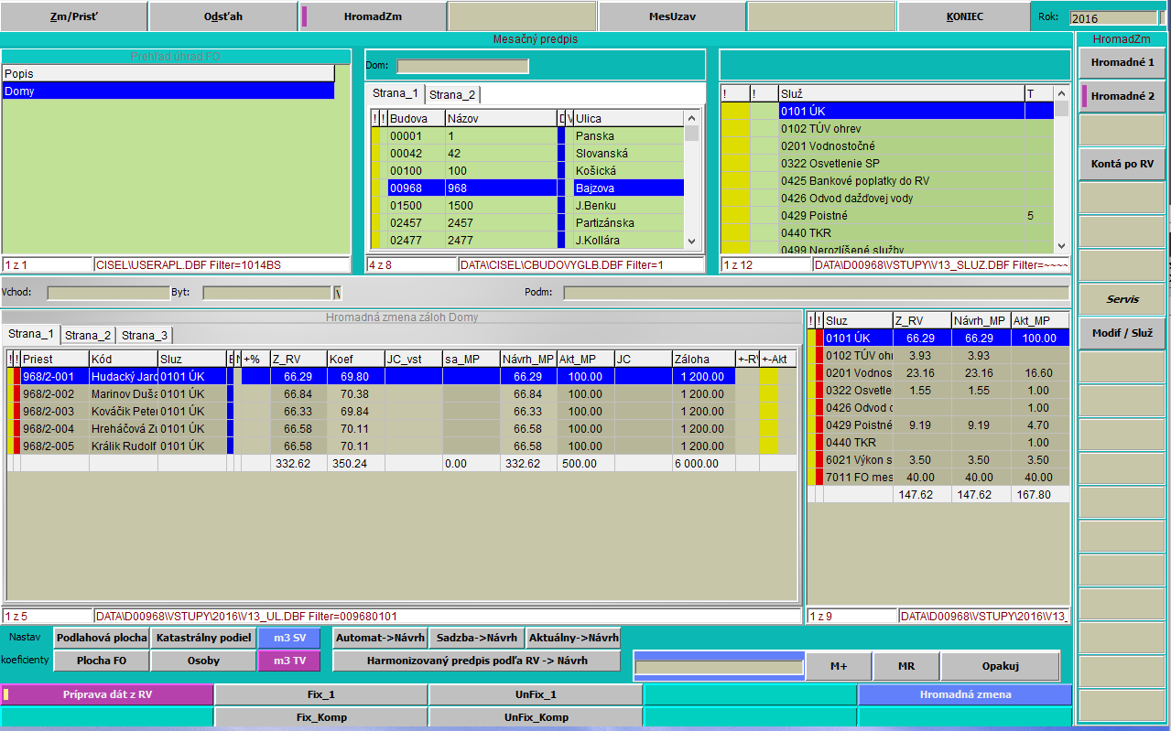Click Sadzba->Návrh button
Viewport: 1171px width, 731px height.
(x=476, y=638)
